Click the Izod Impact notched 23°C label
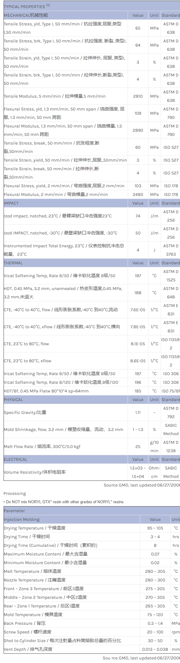Viewport: 180px width, 663px height. click(x=58, y=216)
